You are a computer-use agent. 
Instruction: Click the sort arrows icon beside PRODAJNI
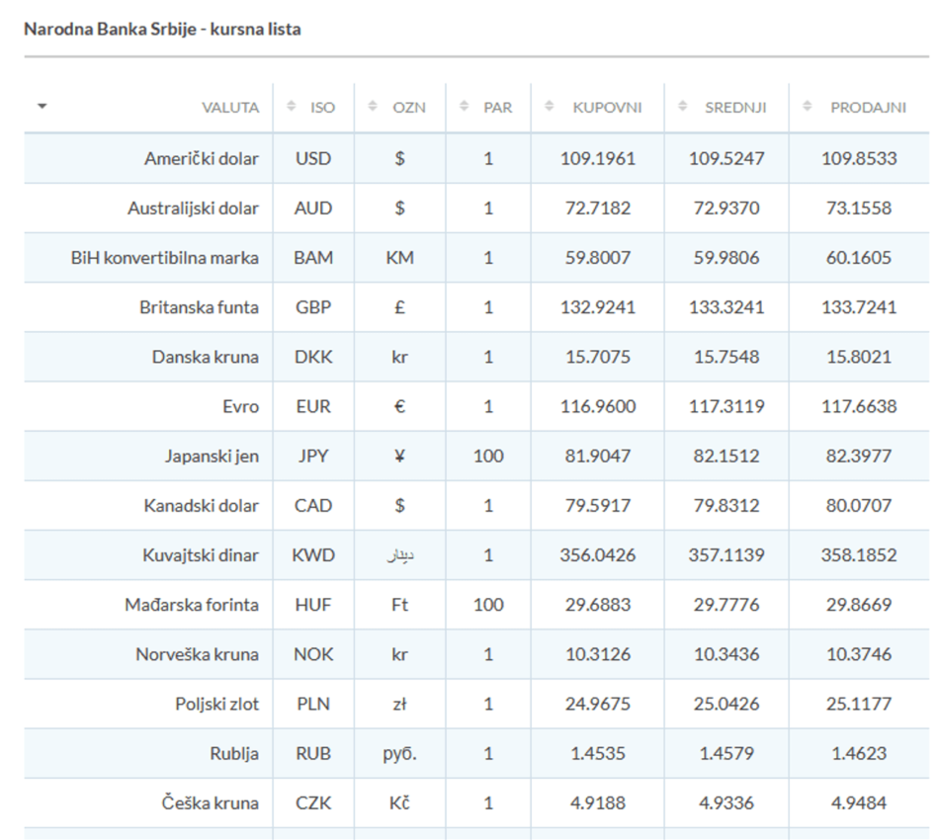pos(807,106)
